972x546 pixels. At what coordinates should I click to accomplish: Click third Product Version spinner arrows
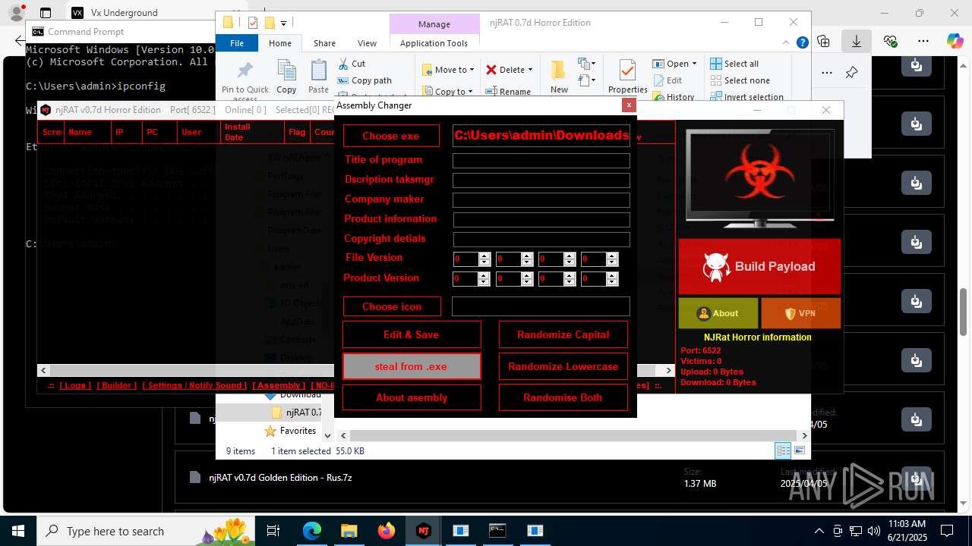pyautogui.click(x=569, y=279)
